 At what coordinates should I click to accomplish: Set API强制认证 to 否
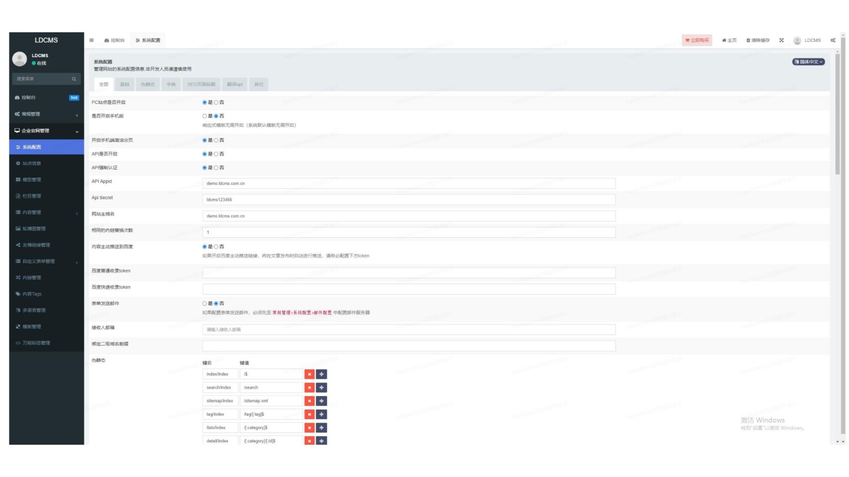[216, 168]
